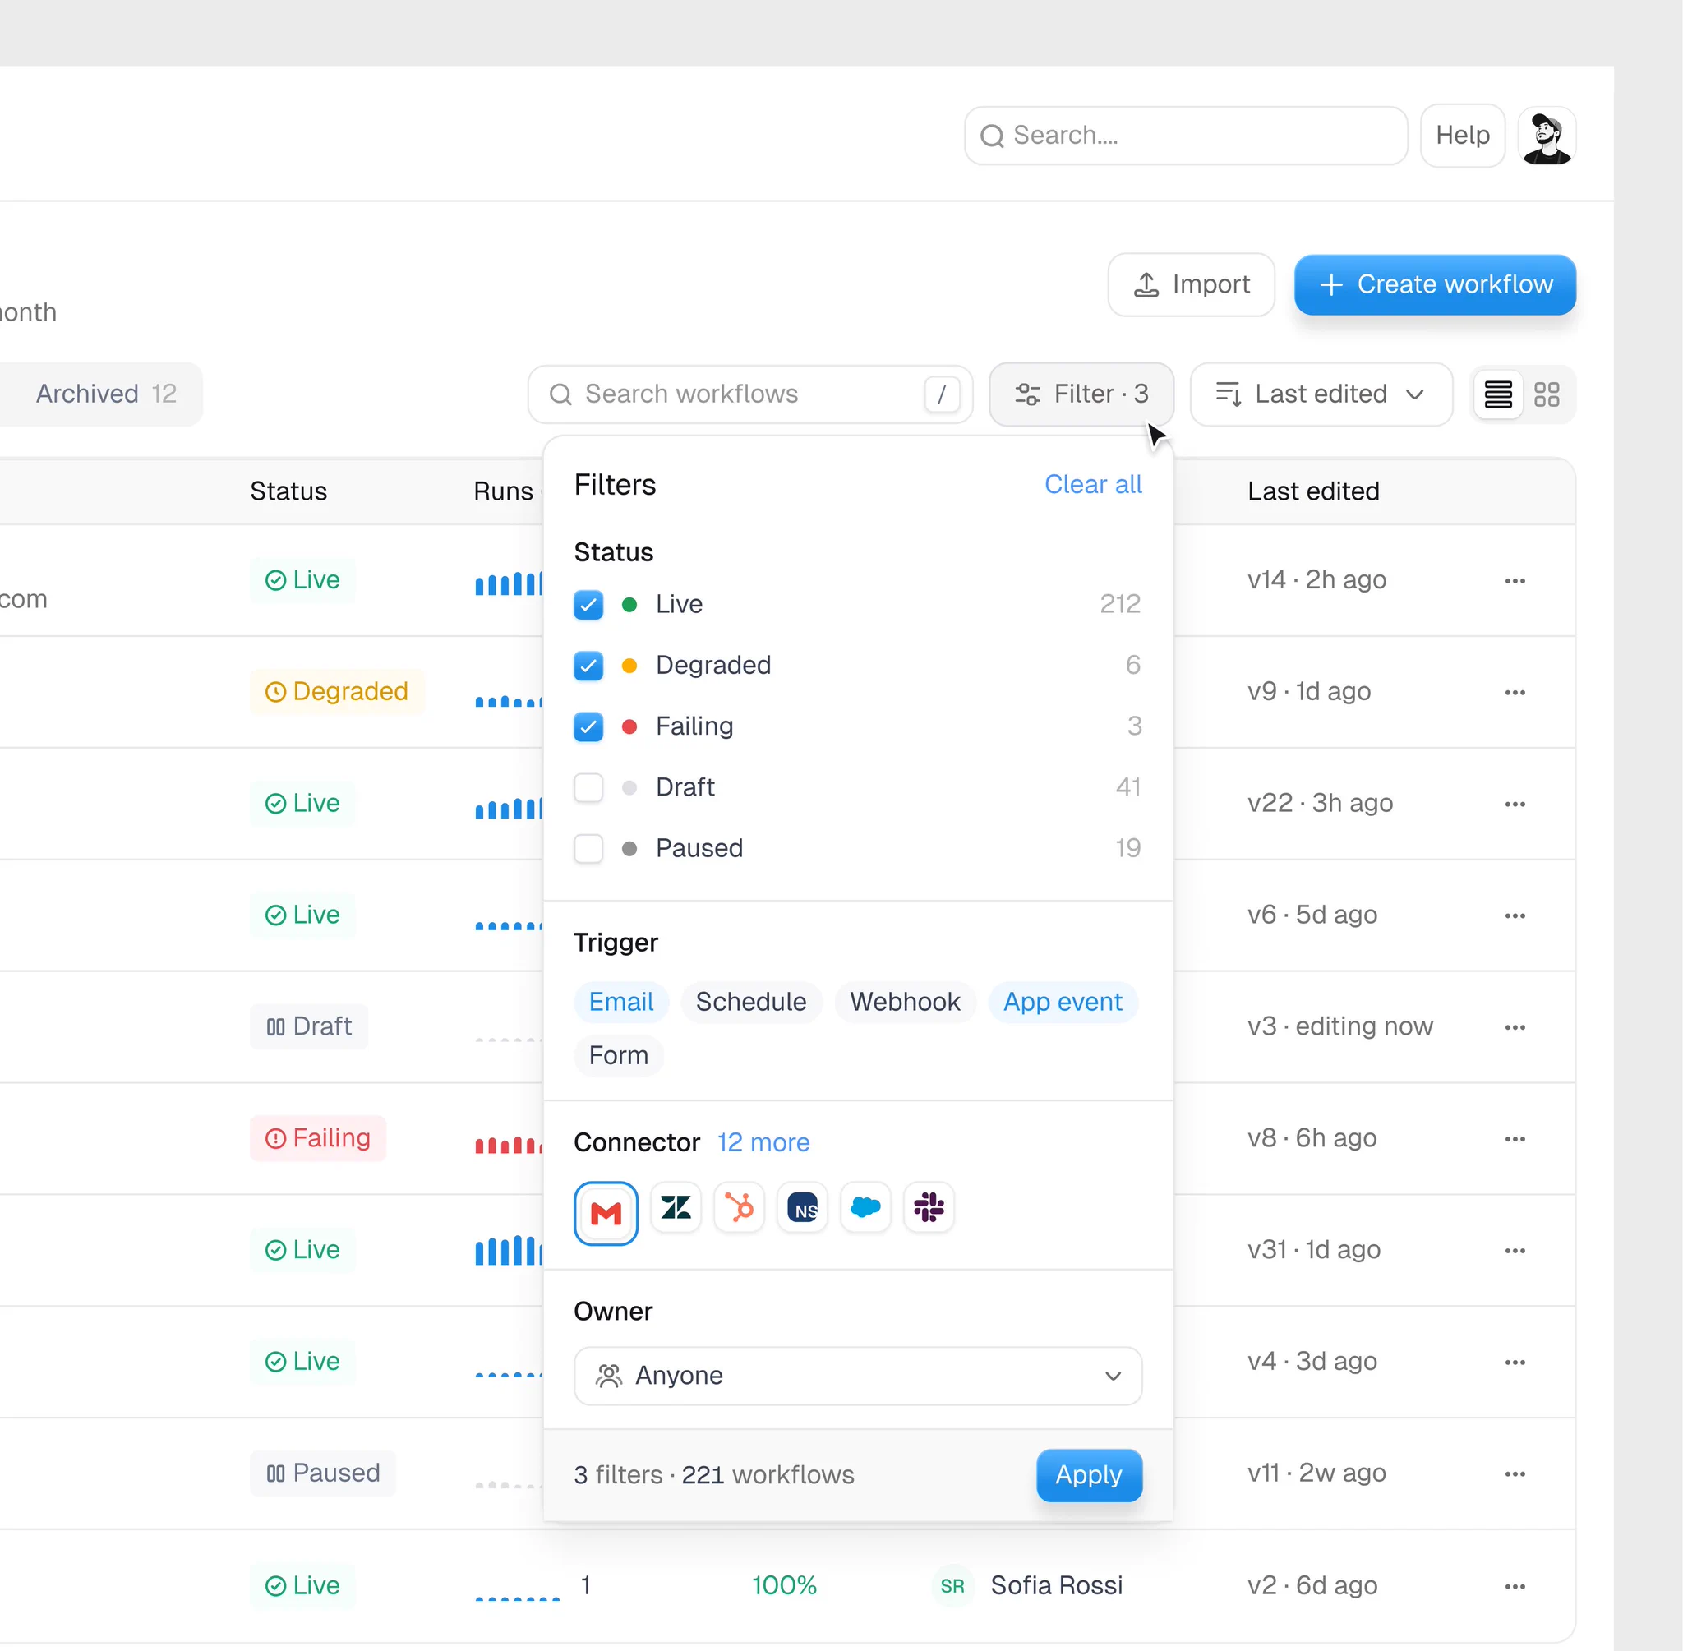Click the Status column header

click(288, 491)
